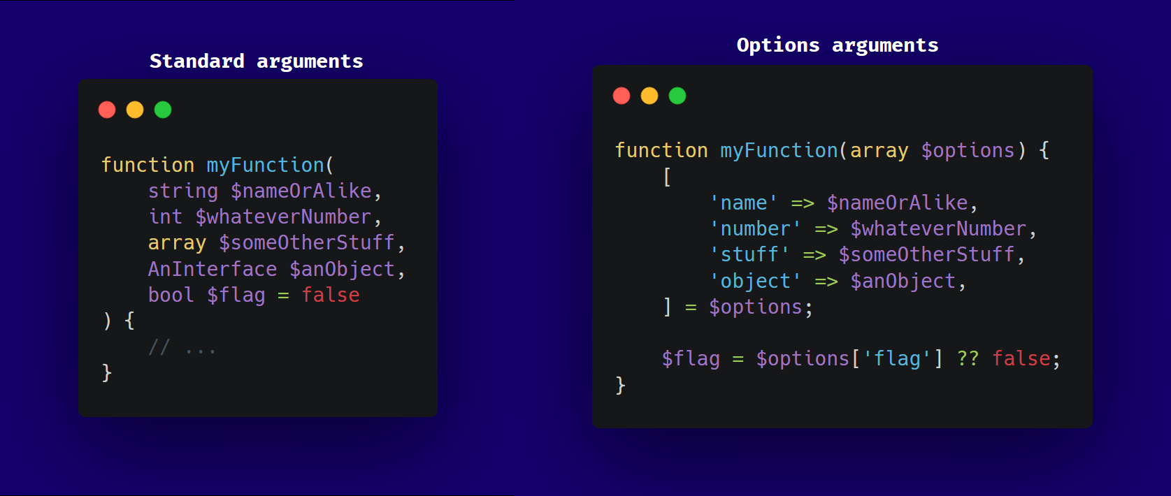The image size is (1171, 496).
Task: Click the '// ...' comment line
Action: coord(182,347)
